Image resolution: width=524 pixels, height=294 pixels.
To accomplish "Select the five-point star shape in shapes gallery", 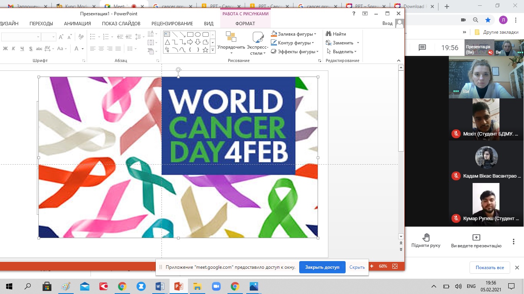I will [206, 50].
